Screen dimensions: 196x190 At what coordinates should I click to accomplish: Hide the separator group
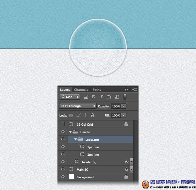click(63, 139)
